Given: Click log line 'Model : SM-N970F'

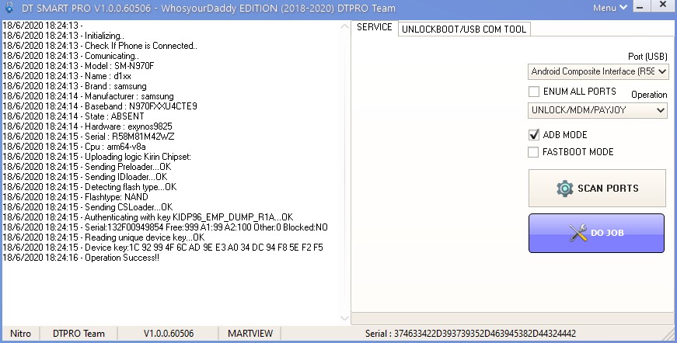Looking at the screenshot, I should pyautogui.click(x=79, y=66).
